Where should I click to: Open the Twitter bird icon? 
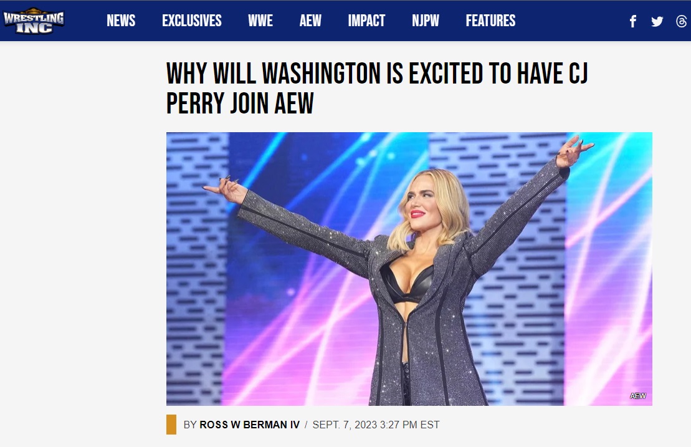[657, 21]
